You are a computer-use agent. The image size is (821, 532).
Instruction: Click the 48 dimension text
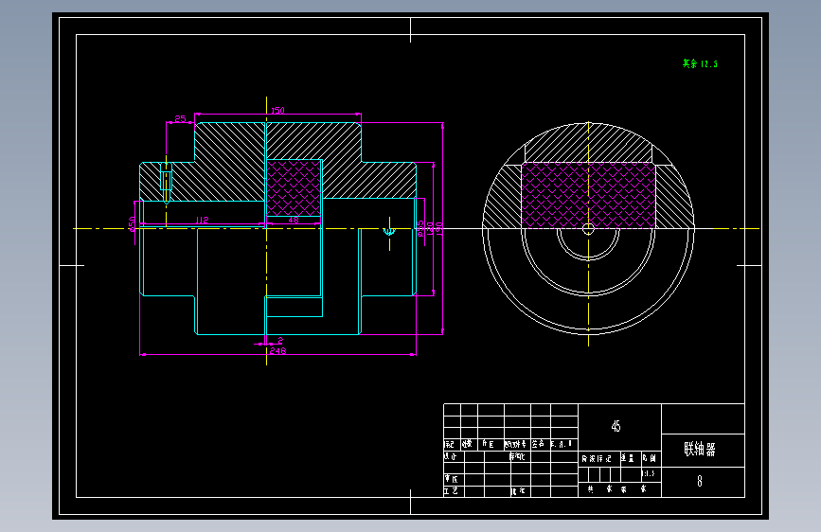[x=294, y=221]
